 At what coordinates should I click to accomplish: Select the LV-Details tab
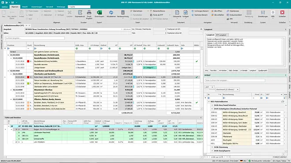tap(243, 70)
